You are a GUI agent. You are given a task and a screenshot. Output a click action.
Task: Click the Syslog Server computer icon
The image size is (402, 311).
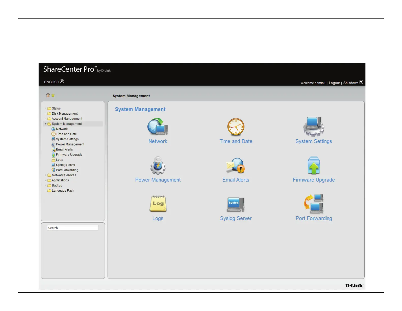point(236,204)
